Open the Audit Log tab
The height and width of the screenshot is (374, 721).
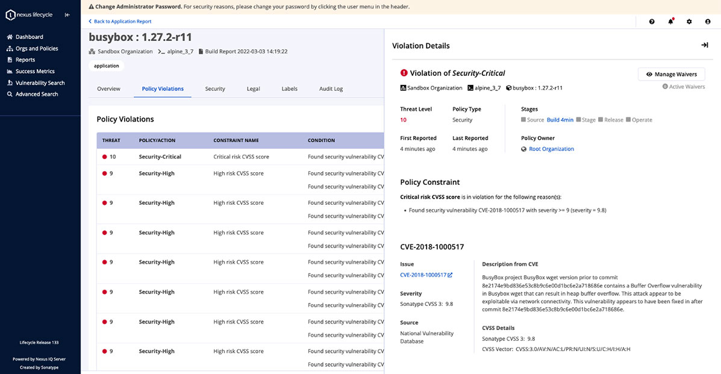click(331, 89)
